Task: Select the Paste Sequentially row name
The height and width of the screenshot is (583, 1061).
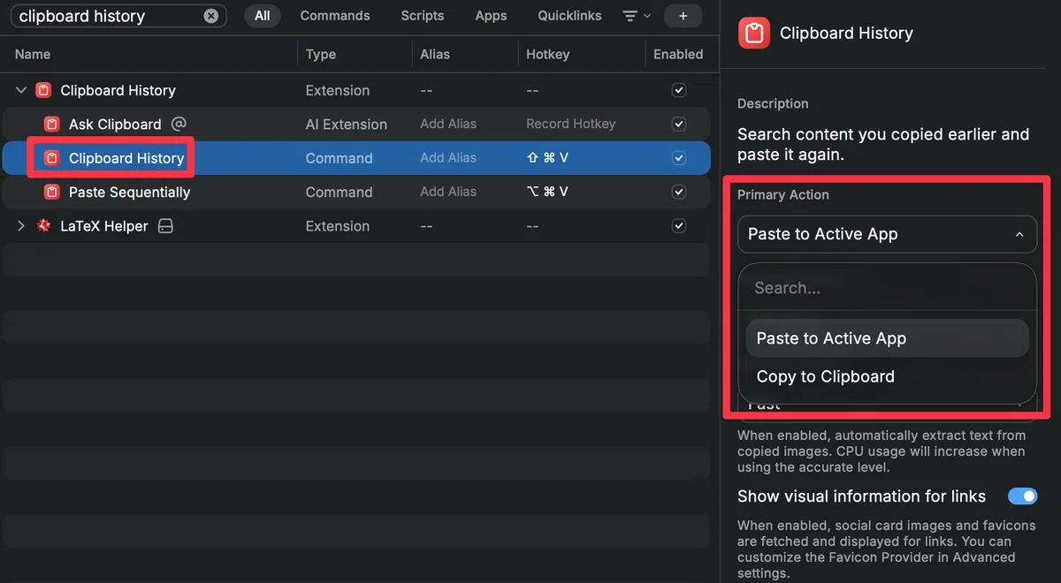Action: point(129,192)
